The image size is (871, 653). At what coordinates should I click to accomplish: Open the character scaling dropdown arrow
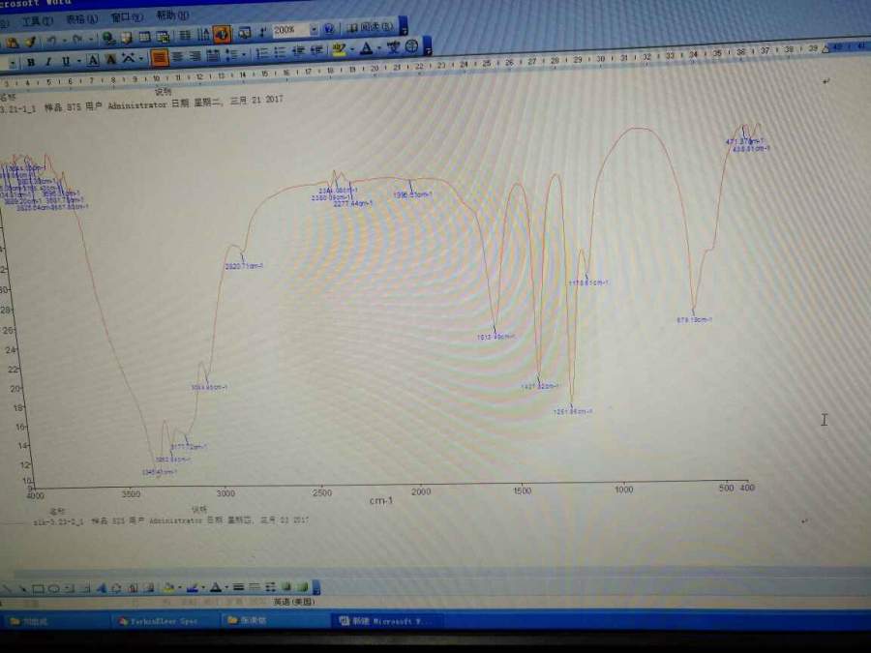tap(141, 58)
